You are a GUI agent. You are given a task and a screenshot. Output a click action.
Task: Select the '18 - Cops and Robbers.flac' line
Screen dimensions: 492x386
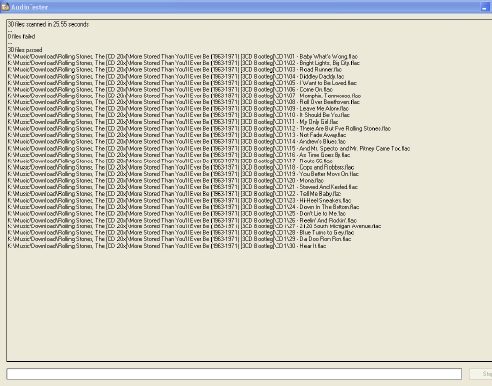click(x=181, y=167)
